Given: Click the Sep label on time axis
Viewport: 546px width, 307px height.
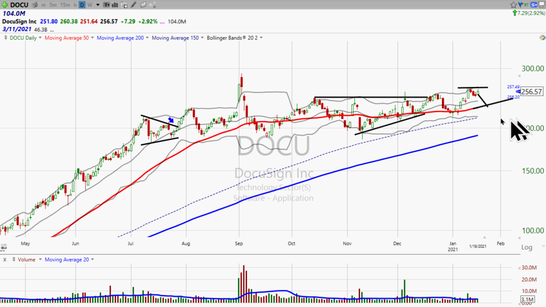Looking at the screenshot, I should (238, 243).
